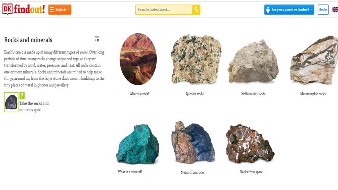Expand the 'Are you a parent or teacher?' dropdown
The width and height of the screenshot is (338, 190).
point(289,9)
